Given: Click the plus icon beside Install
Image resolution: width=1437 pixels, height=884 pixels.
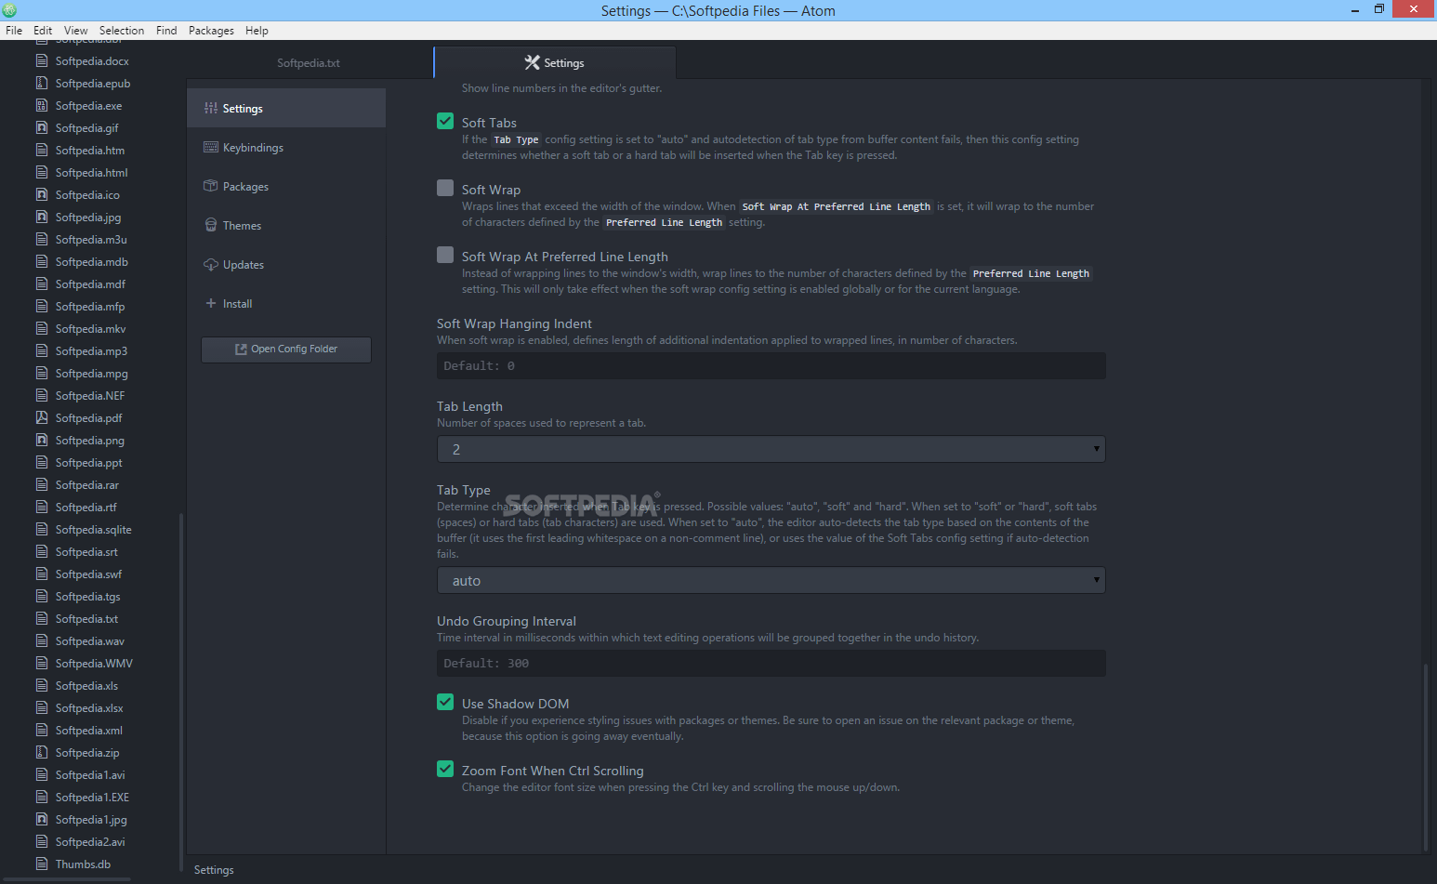Looking at the screenshot, I should [211, 303].
